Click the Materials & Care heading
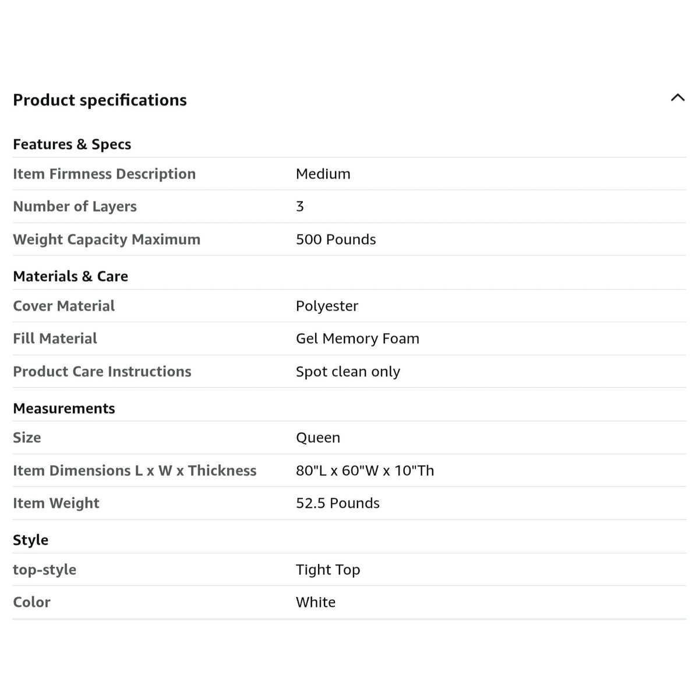The width and height of the screenshot is (699, 699). (70, 276)
